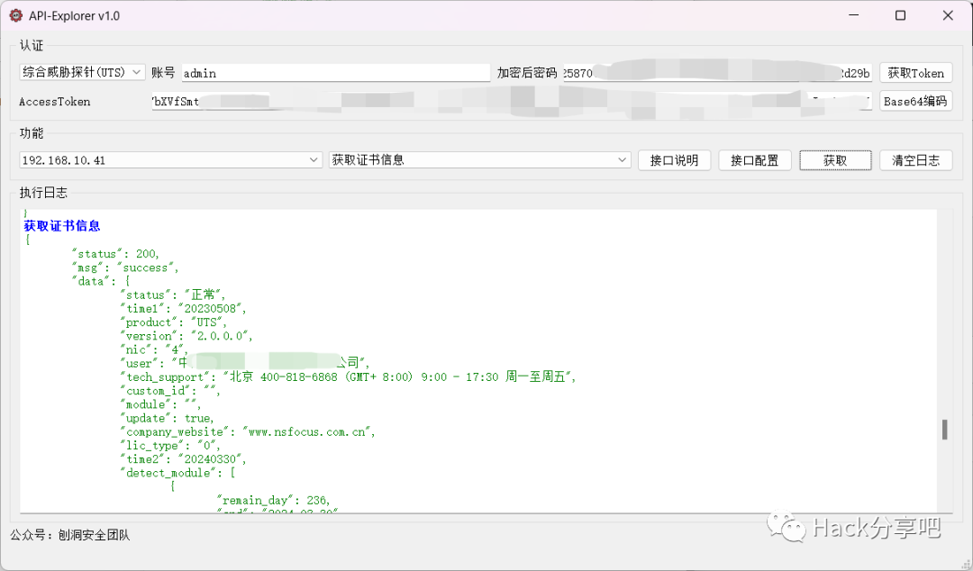Open the 192.168.10.41 address dropdown
Viewport: 973px width, 571px height.
coord(170,160)
